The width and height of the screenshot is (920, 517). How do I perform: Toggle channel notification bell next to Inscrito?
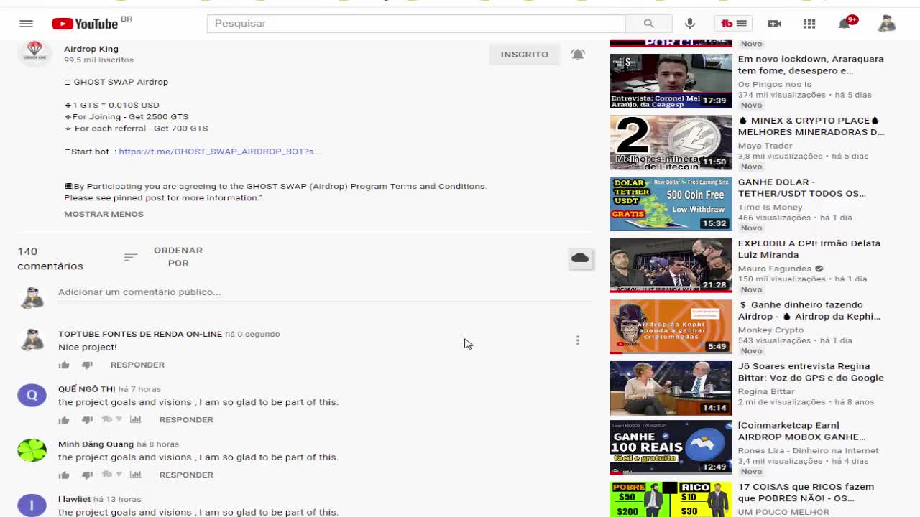pyautogui.click(x=578, y=55)
